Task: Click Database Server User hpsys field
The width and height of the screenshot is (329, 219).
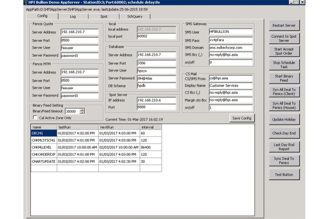Action: 156,71
